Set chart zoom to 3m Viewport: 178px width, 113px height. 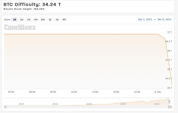(36, 20)
